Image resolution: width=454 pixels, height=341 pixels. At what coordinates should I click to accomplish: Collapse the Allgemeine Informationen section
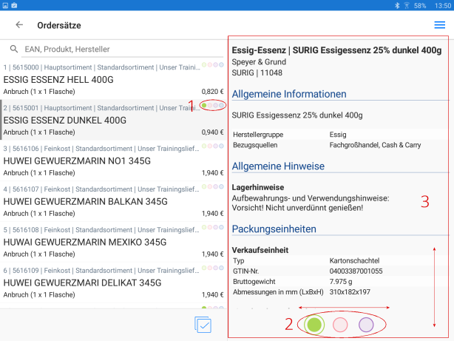(290, 94)
